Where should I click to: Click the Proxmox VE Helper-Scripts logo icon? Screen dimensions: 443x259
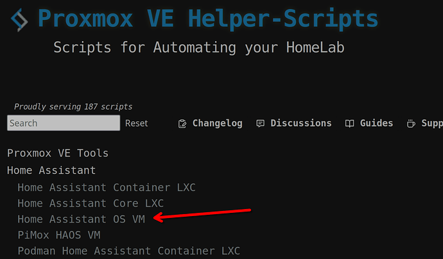pyautogui.click(x=19, y=20)
